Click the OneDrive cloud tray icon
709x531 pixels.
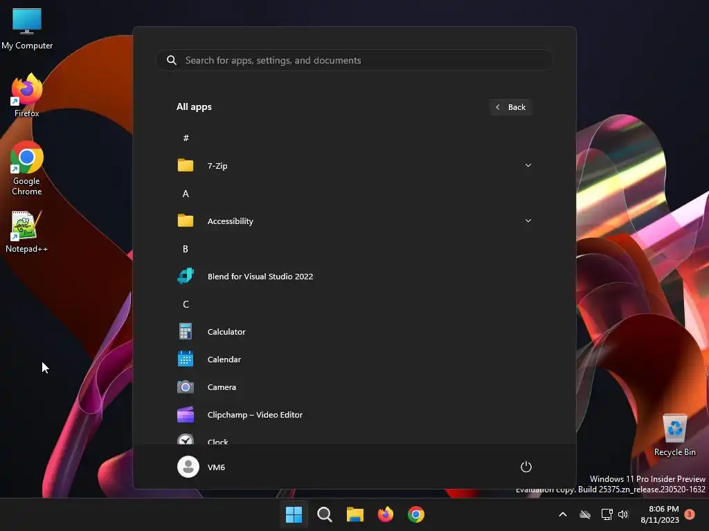pyautogui.click(x=585, y=514)
